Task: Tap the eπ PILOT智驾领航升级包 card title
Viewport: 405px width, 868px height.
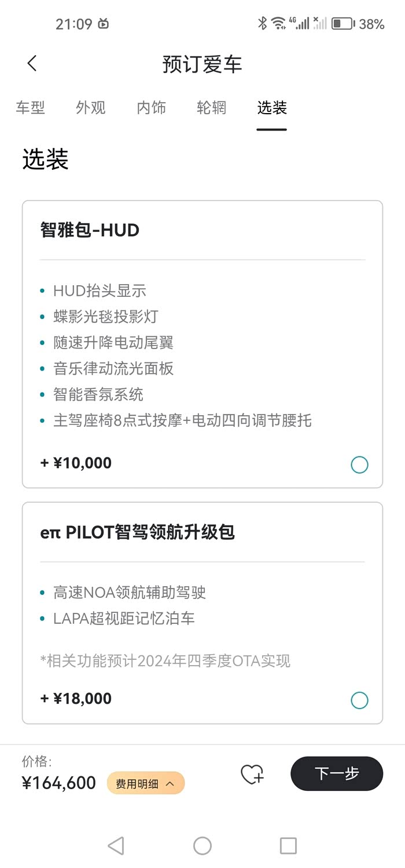Action: coord(138,532)
